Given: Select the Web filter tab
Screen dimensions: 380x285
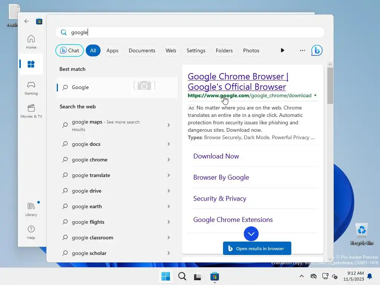Looking at the screenshot, I should point(171,50).
